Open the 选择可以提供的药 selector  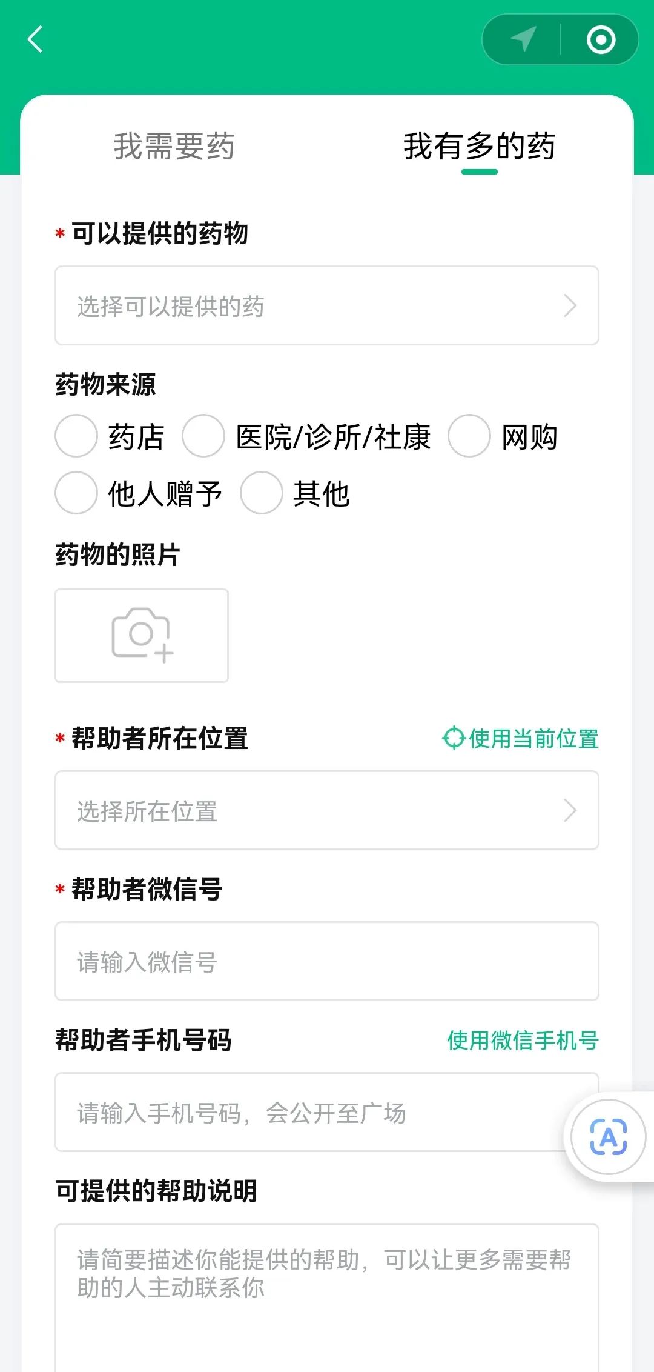[327, 306]
